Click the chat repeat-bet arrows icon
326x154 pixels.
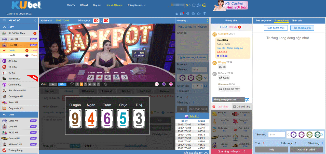(247, 99)
